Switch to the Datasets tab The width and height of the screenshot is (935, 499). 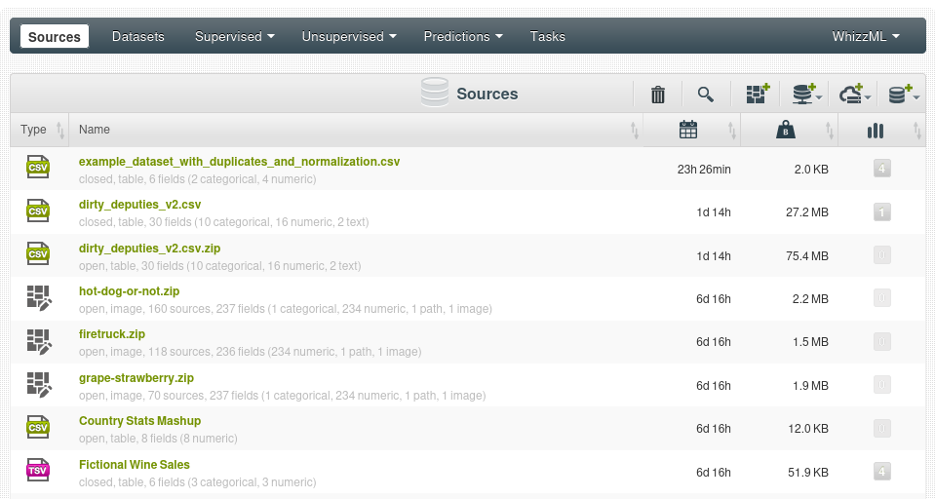pyautogui.click(x=138, y=37)
